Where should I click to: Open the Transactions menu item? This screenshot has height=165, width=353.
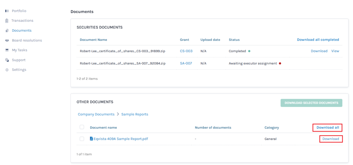pos(22,21)
